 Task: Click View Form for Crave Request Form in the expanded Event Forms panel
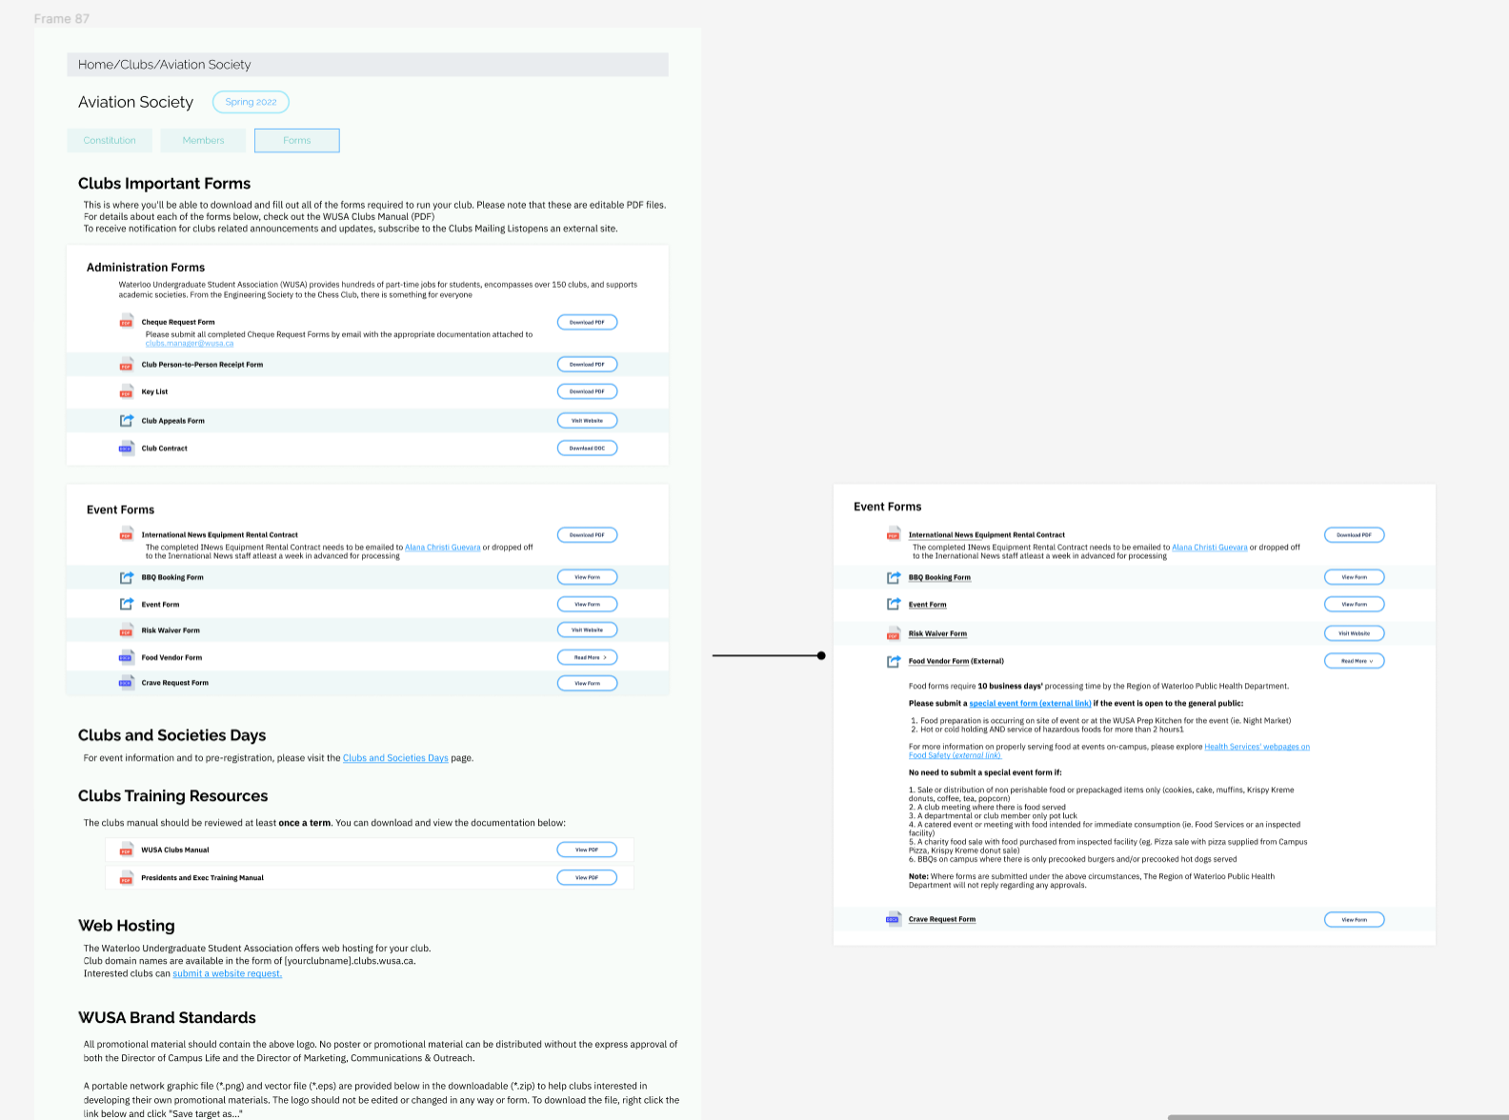[1355, 919]
